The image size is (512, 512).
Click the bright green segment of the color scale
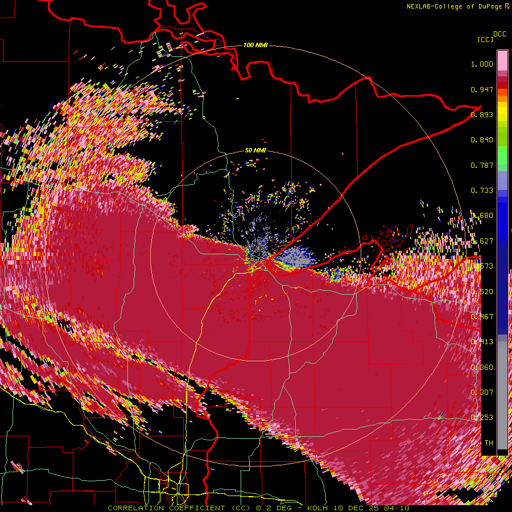502,155
